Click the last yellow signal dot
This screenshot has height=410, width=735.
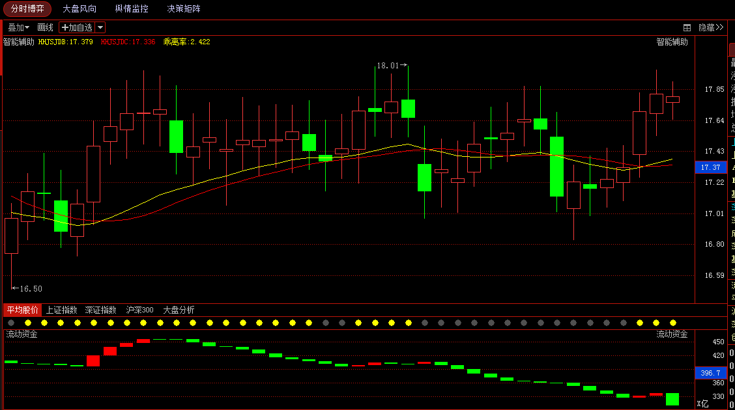pyautogui.click(x=673, y=323)
